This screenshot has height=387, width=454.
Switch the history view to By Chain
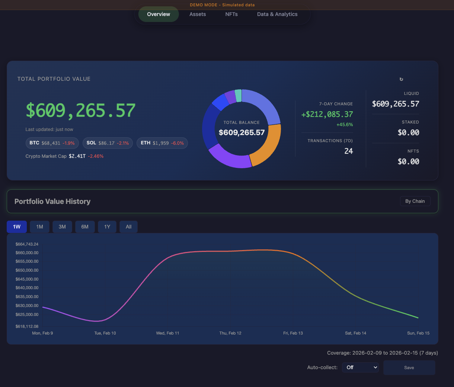(415, 201)
